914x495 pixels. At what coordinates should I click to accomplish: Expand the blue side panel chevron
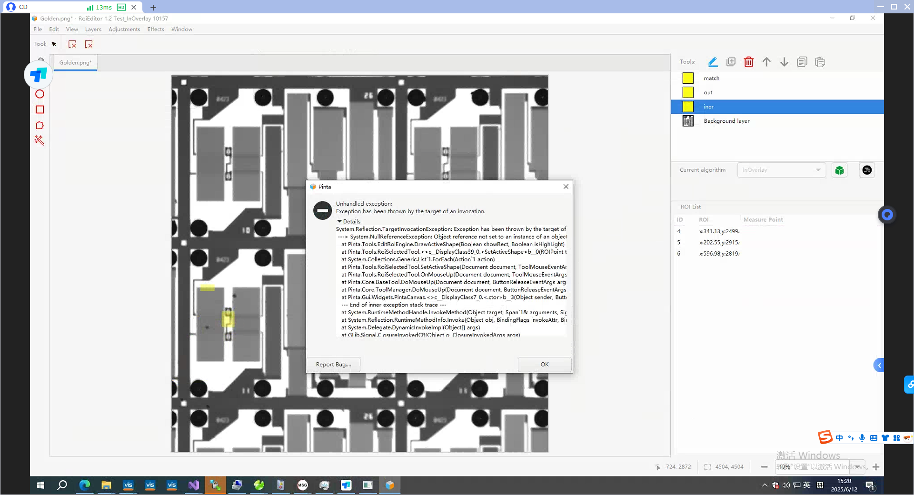[x=879, y=366]
